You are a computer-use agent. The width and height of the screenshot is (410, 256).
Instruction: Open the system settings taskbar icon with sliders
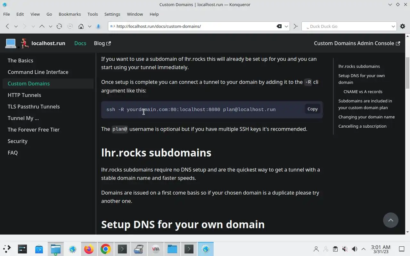click(22, 249)
